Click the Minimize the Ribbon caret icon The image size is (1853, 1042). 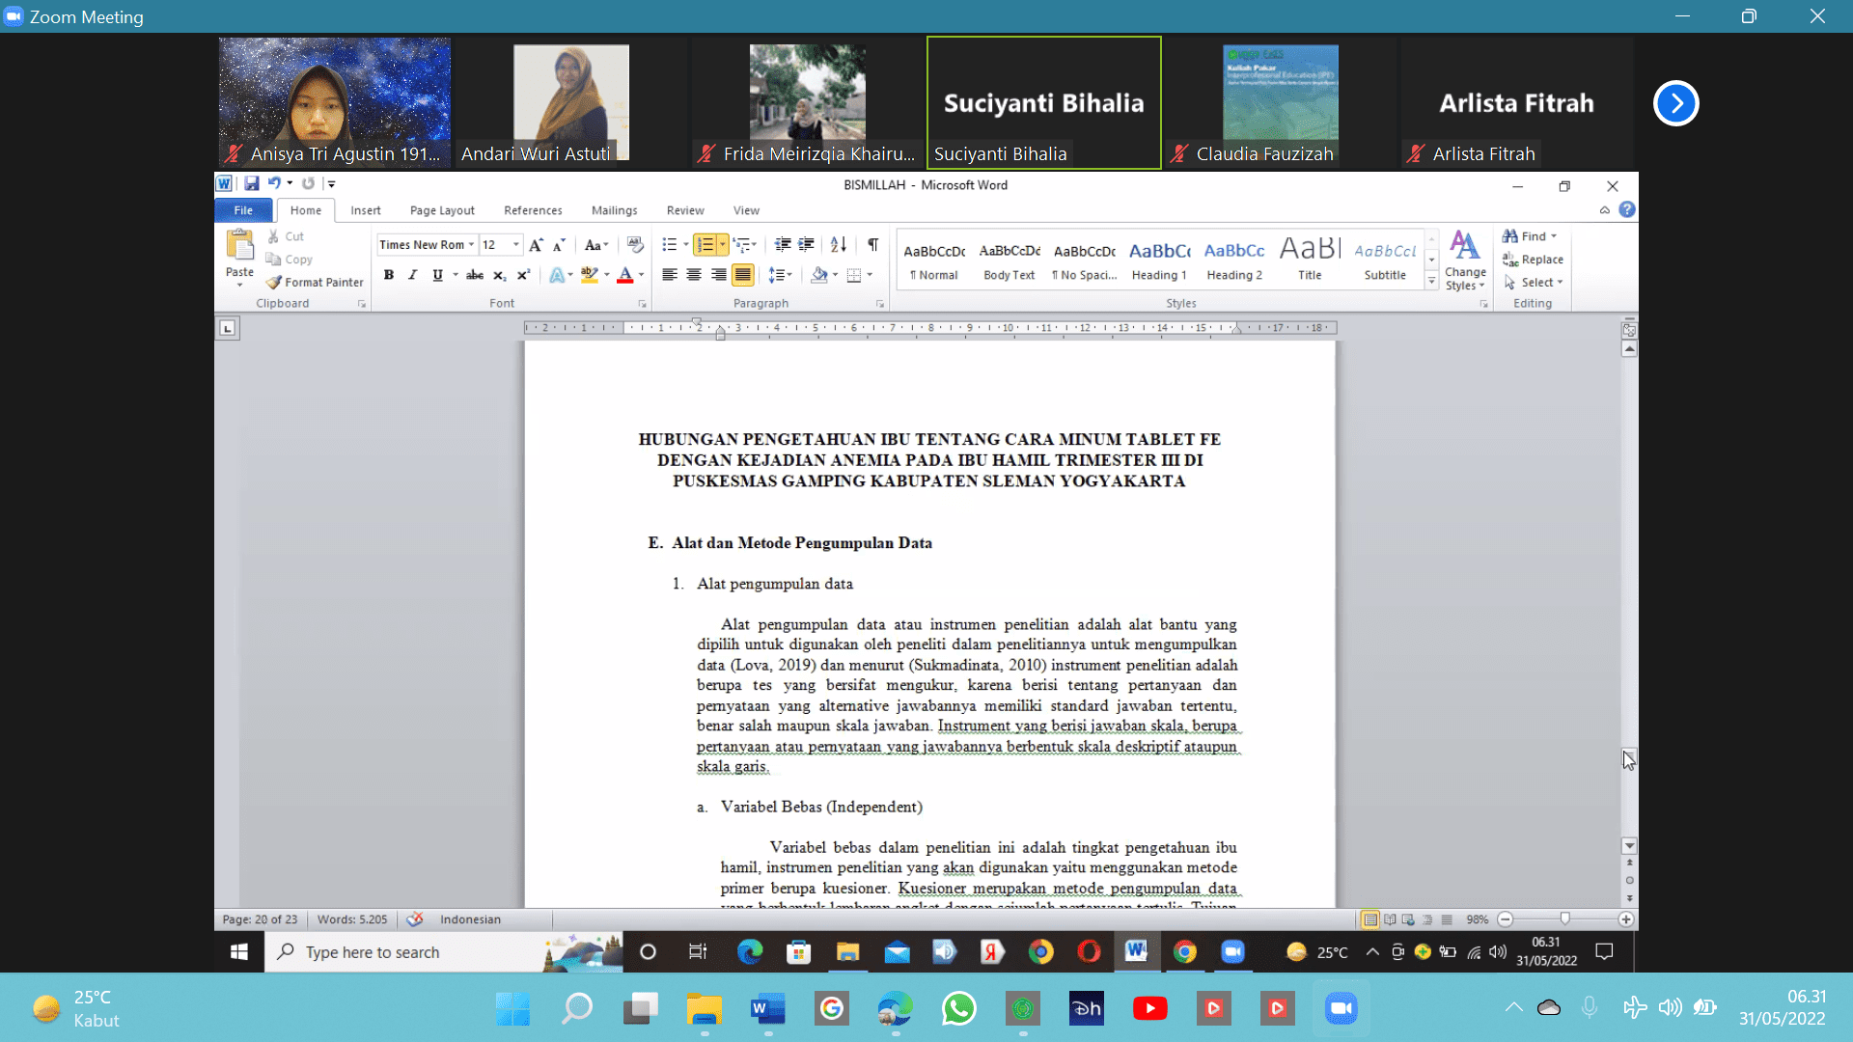coord(1605,209)
